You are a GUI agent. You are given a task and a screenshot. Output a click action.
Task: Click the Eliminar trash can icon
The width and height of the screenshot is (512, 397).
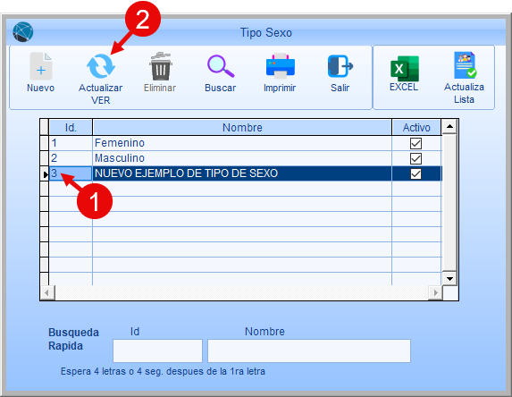[160, 66]
